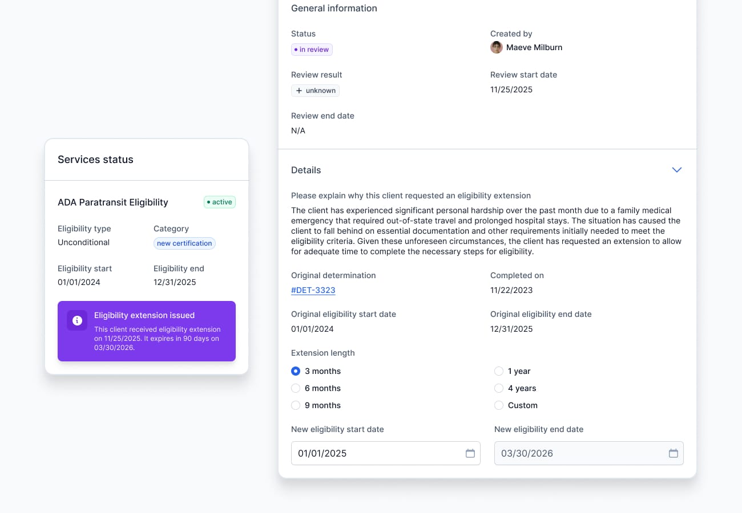742x513 pixels.
Task: Click the unknown review result tag
Action: pyautogui.click(x=315, y=91)
